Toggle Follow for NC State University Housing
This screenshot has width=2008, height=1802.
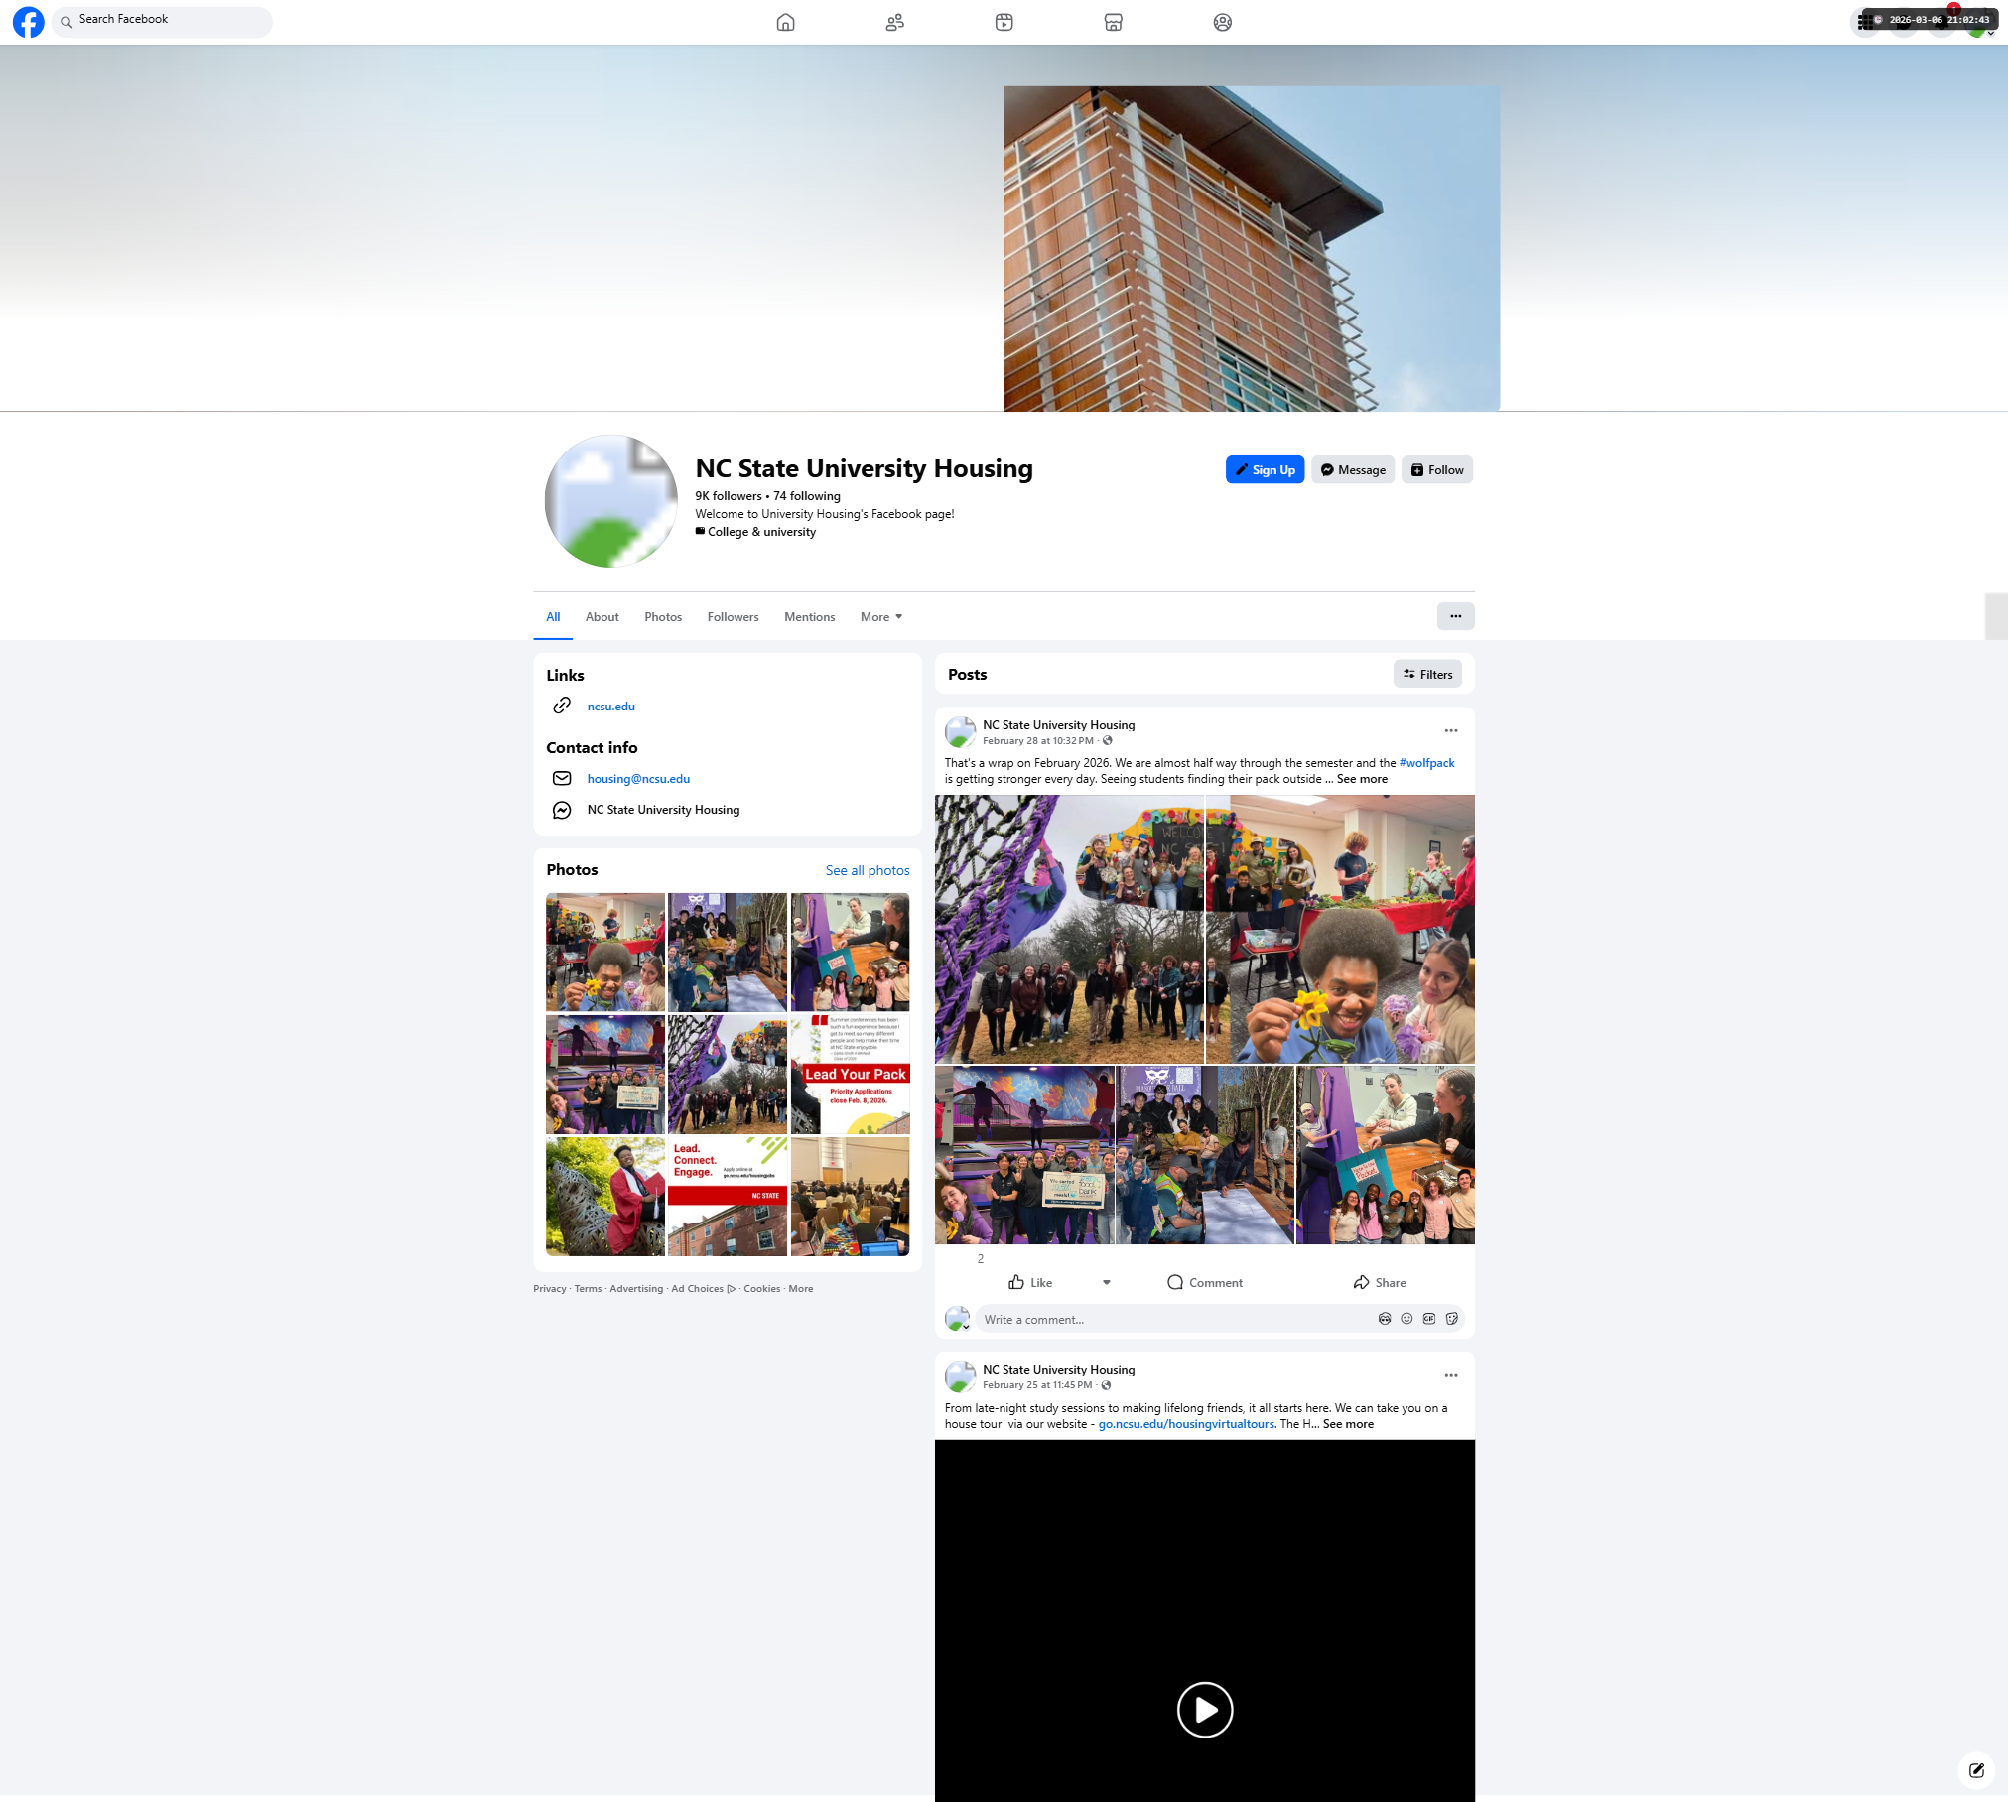[x=1436, y=470]
